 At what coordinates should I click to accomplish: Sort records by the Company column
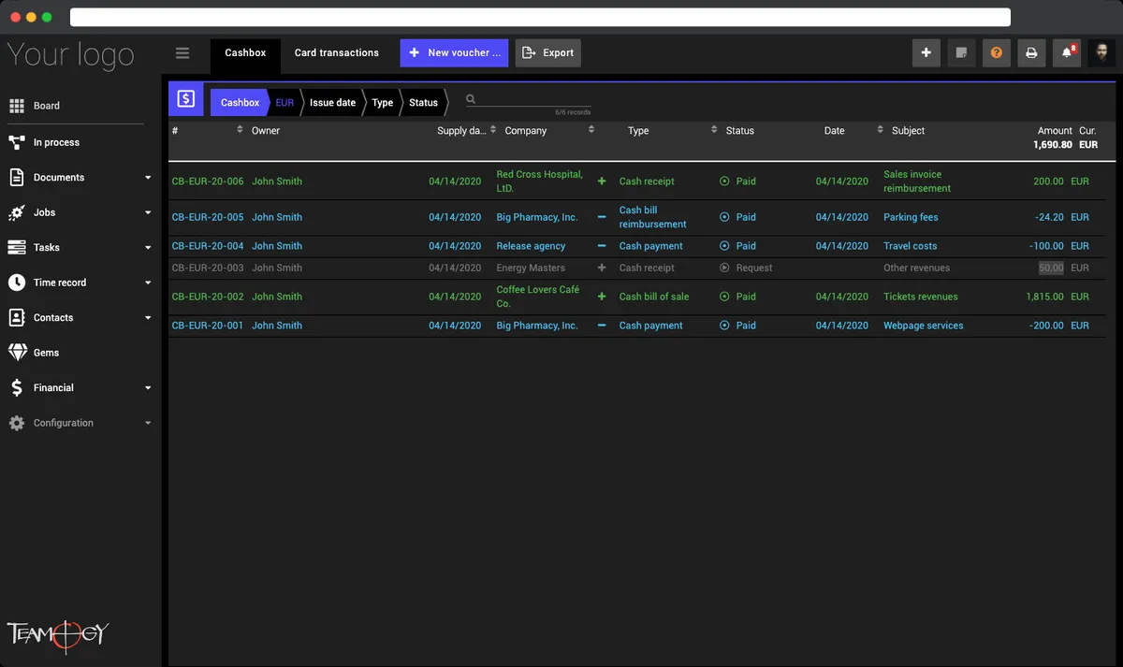[x=590, y=130]
